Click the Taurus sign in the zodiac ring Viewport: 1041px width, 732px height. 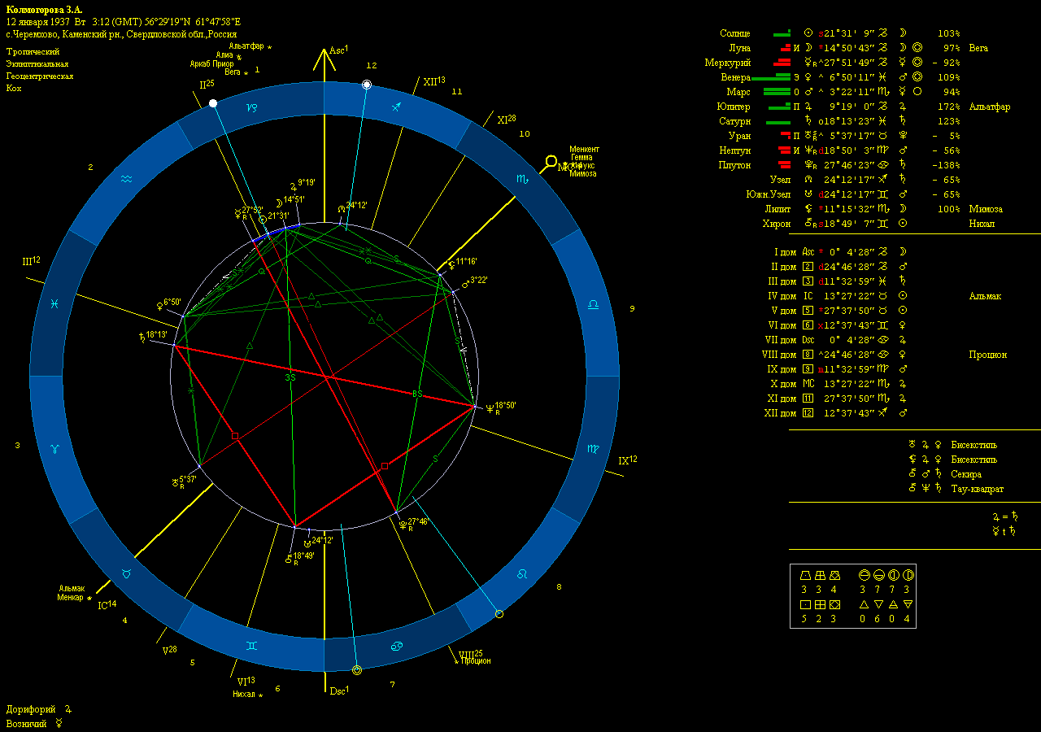click(126, 574)
